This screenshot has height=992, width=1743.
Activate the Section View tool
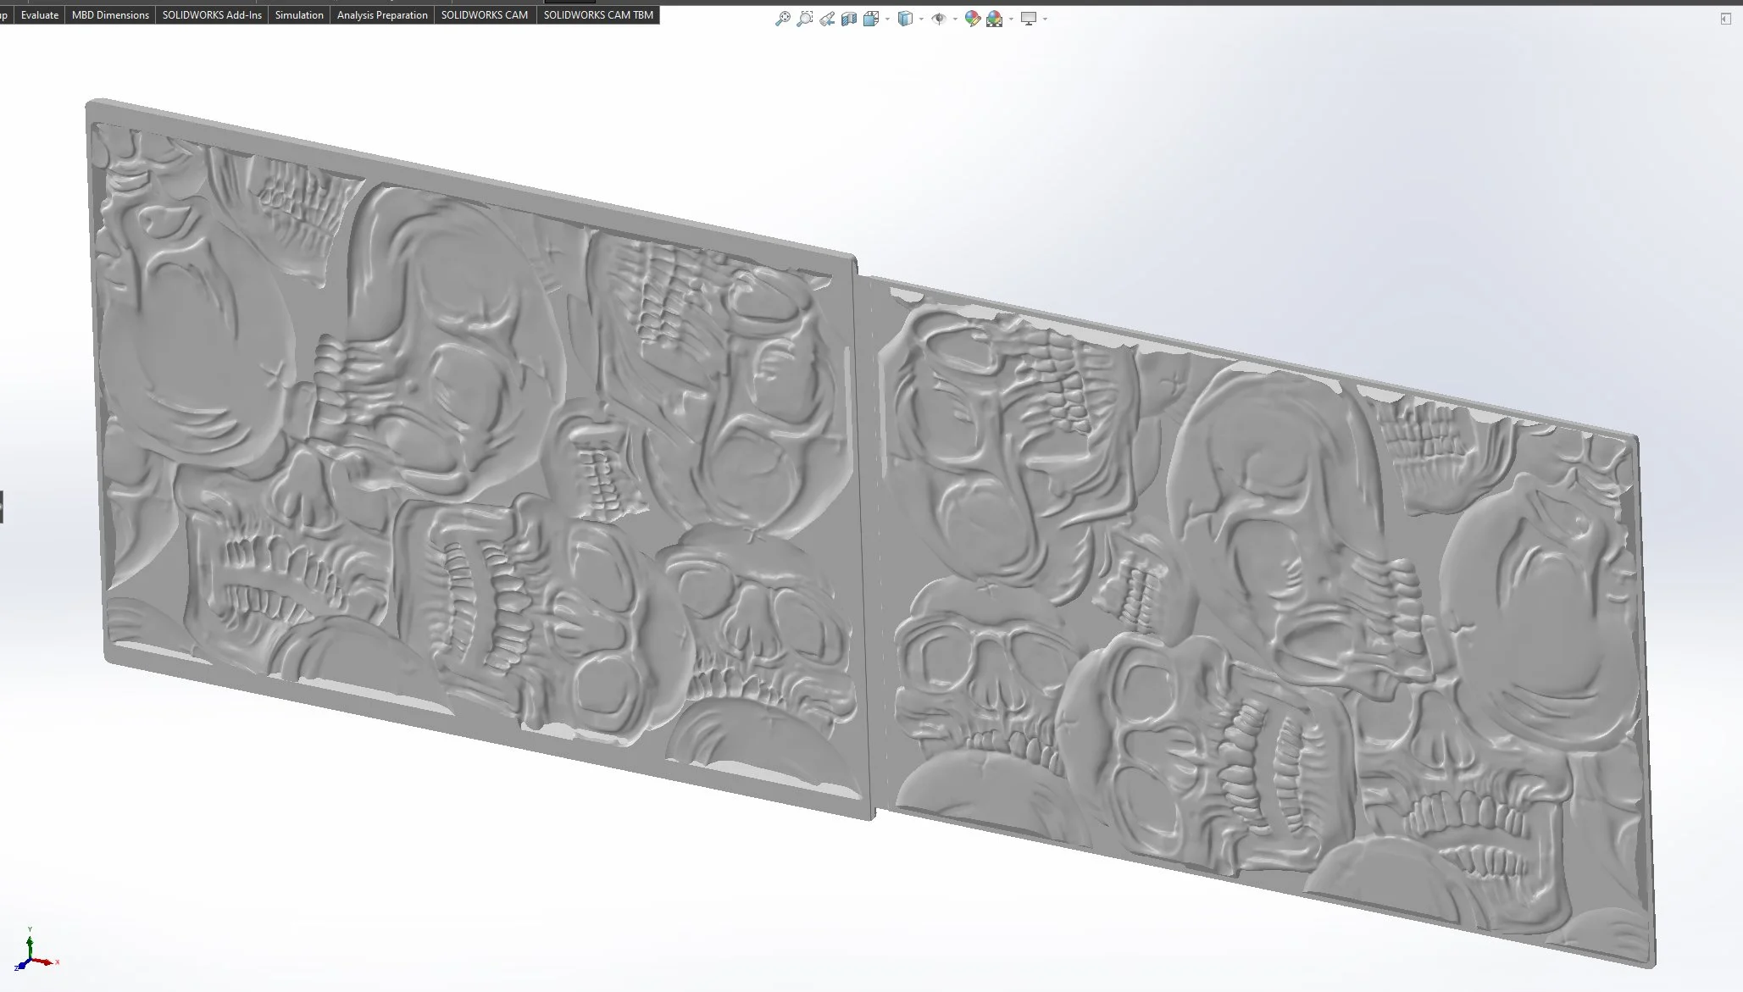[849, 19]
